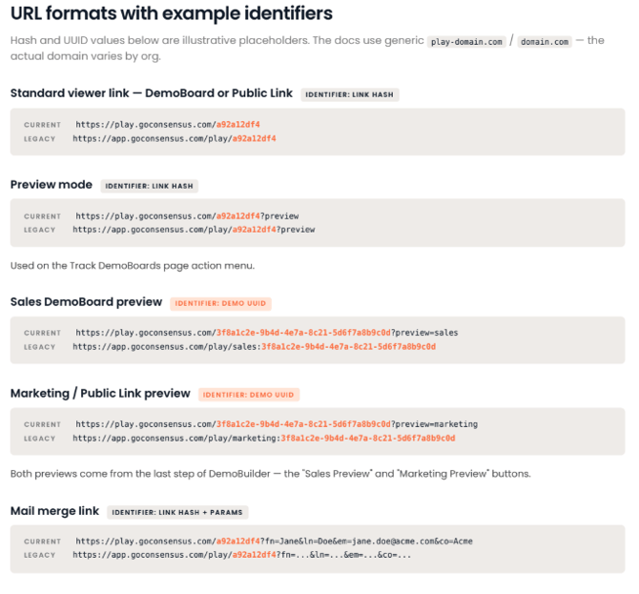Click the domain.com inline code chip
This screenshot has height=594, width=639.
[x=545, y=42]
